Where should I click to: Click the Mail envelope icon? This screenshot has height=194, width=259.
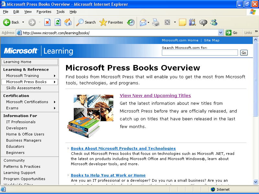(143, 22)
